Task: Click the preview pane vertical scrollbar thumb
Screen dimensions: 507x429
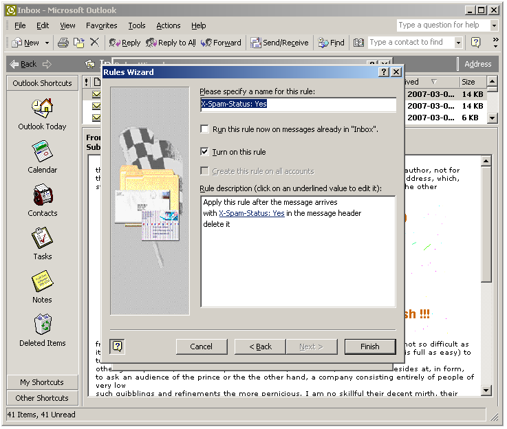Action: click(x=486, y=224)
